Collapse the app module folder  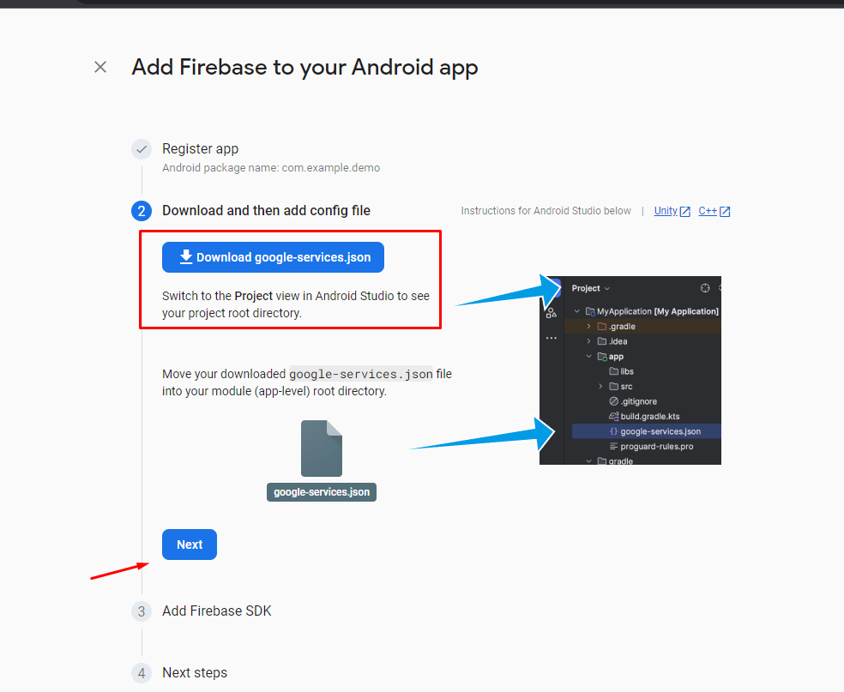588,357
